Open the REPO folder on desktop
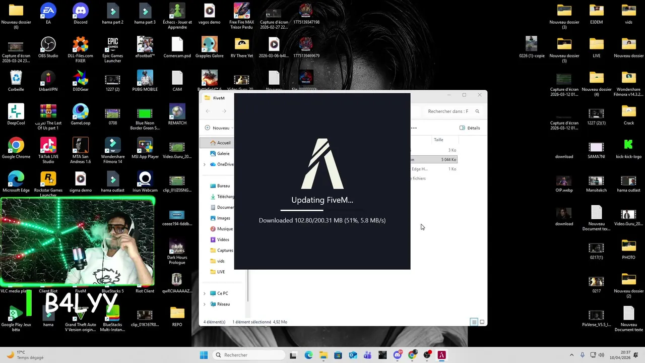The height and width of the screenshot is (363, 645). click(x=177, y=316)
